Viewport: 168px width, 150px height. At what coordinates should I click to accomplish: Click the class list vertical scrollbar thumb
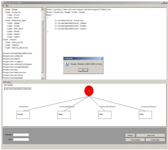tap(42, 47)
